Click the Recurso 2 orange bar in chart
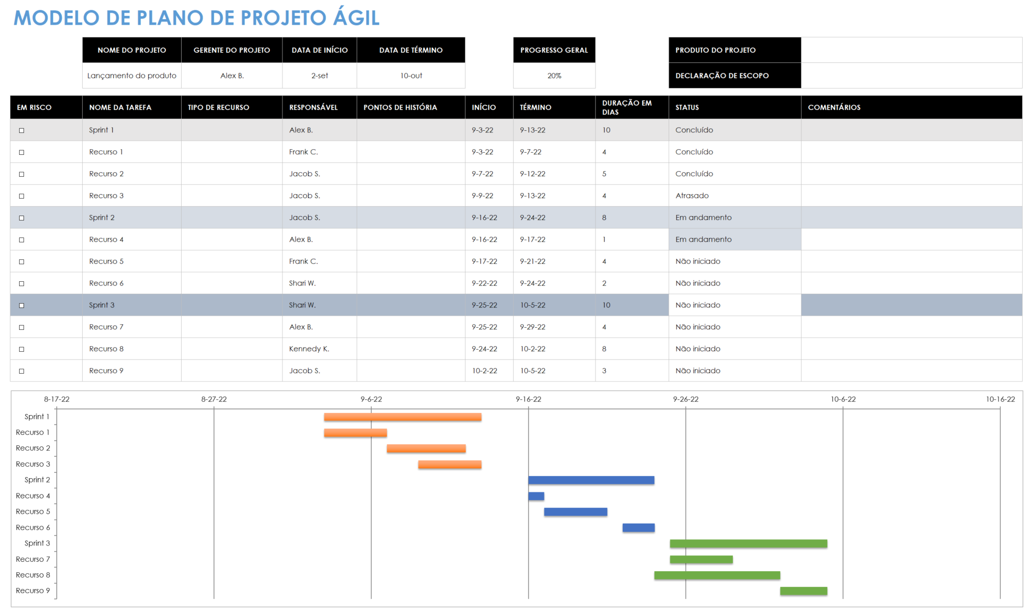The height and width of the screenshot is (610, 1031). [x=426, y=449]
